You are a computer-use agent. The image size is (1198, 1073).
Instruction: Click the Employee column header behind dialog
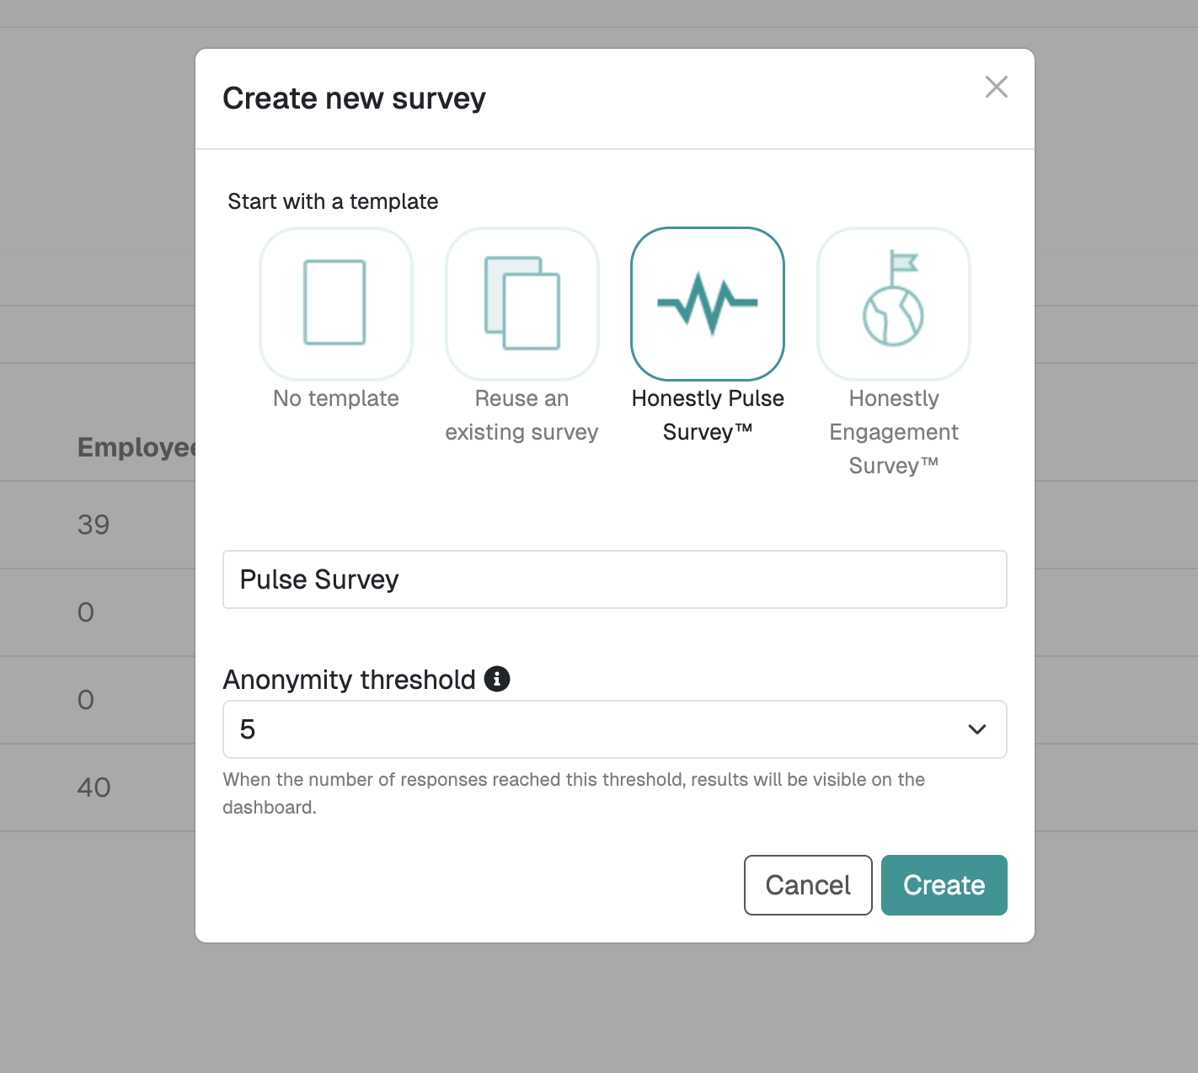click(135, 447)
